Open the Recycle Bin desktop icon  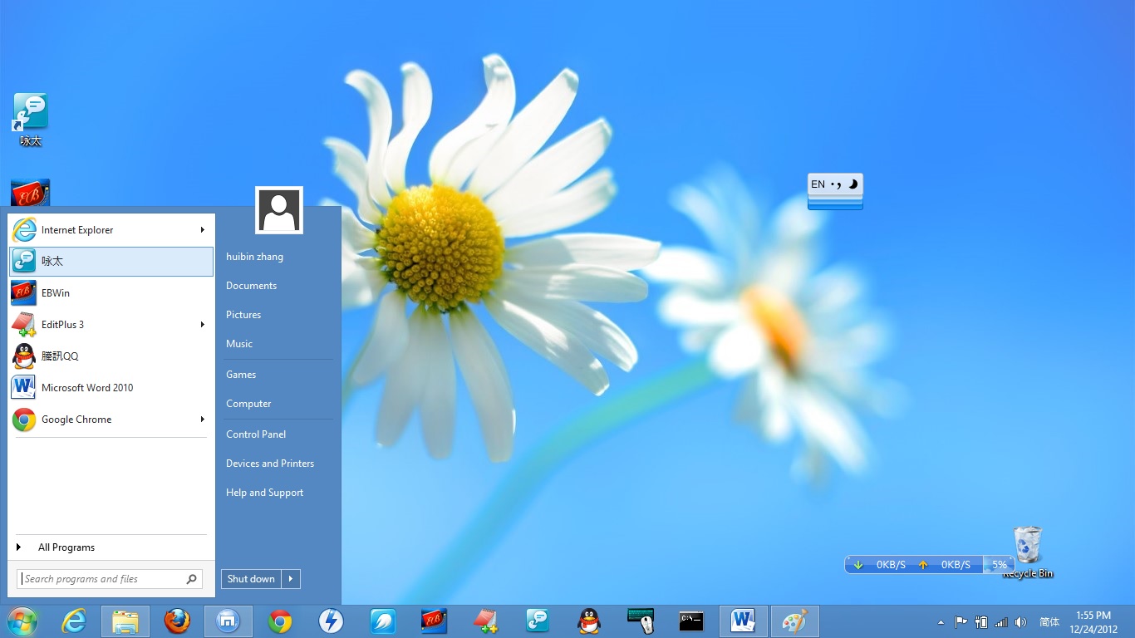click(x=1028, y=552)
